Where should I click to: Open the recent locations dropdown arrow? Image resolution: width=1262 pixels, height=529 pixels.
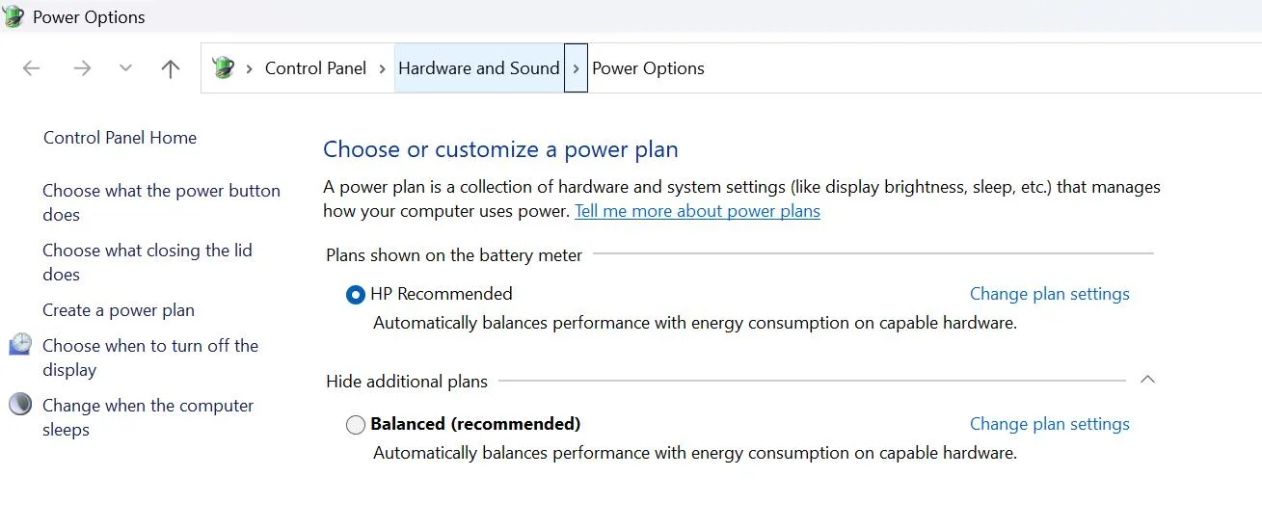pos(125,68)
